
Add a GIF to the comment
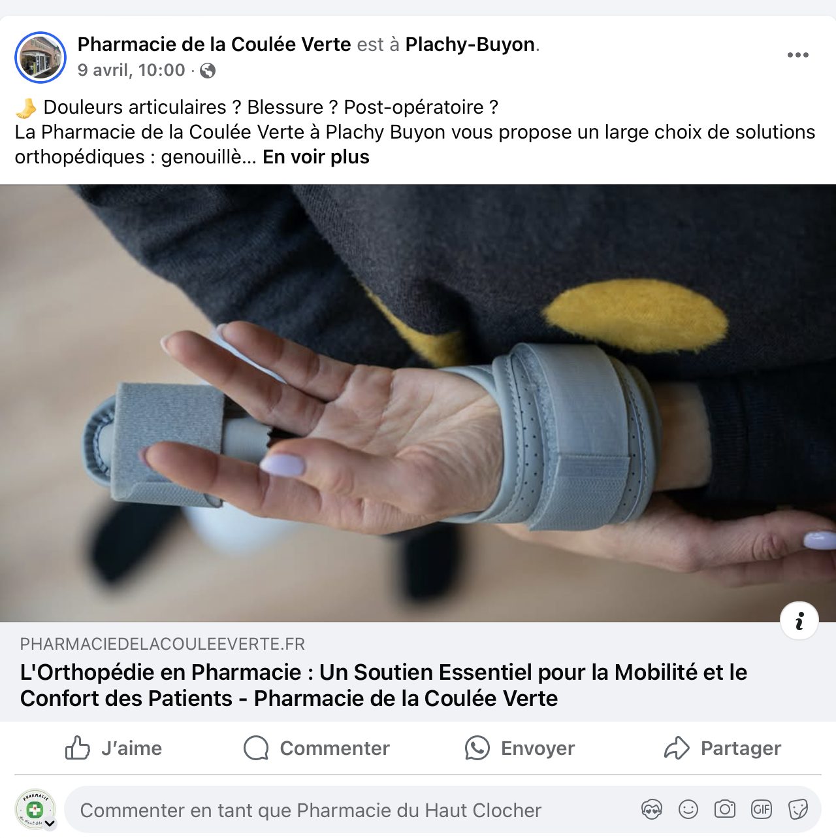pyautogui.click(x=762, y=810)
